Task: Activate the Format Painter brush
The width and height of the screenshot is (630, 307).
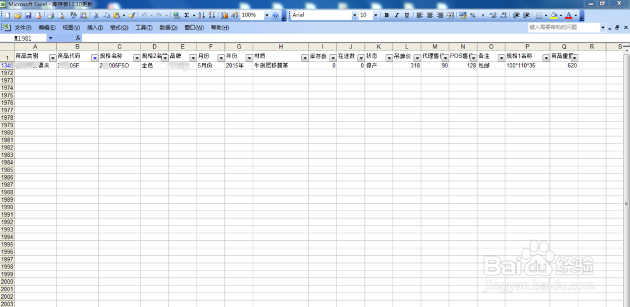Action: tap(132, 15)
